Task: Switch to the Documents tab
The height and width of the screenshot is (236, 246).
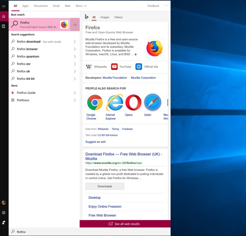Action: 41,6
